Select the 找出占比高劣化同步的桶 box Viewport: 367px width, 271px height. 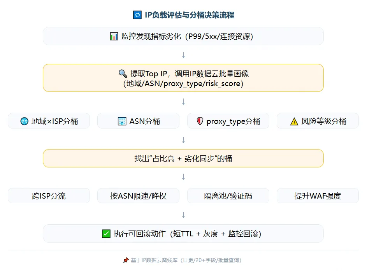(x=183, y=158)
